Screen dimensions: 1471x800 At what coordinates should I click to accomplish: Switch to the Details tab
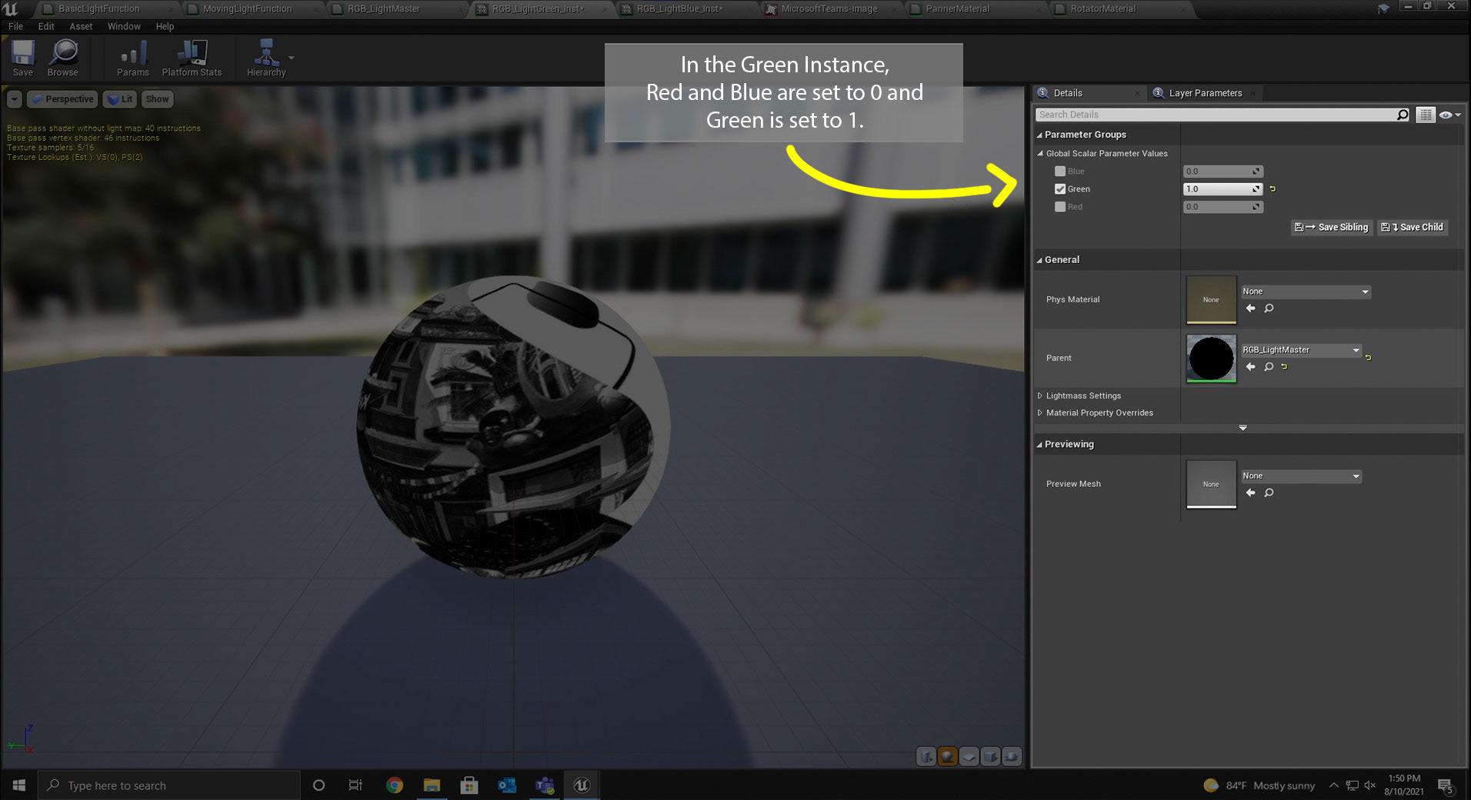(1067, 93)
